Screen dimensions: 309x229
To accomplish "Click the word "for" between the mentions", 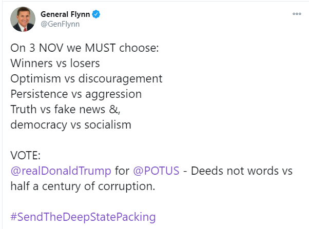I will pyautogui.click(x=122, y=171).
